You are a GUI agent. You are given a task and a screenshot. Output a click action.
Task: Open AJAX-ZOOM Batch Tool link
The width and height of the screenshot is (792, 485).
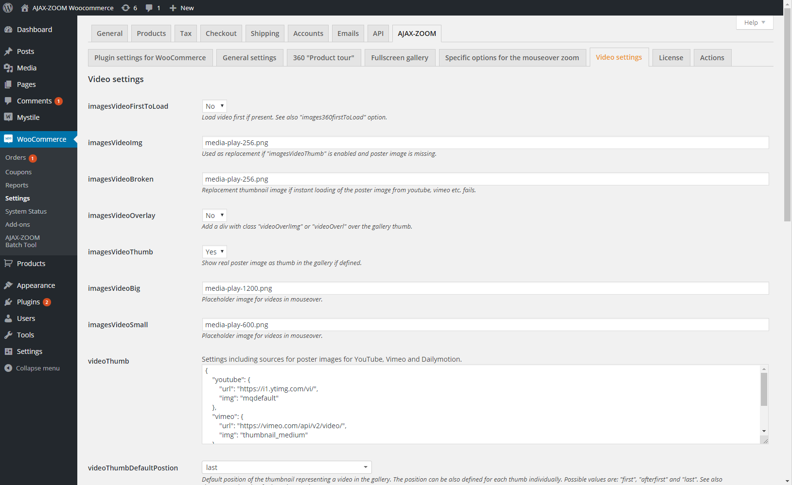(x=22, y=241)
